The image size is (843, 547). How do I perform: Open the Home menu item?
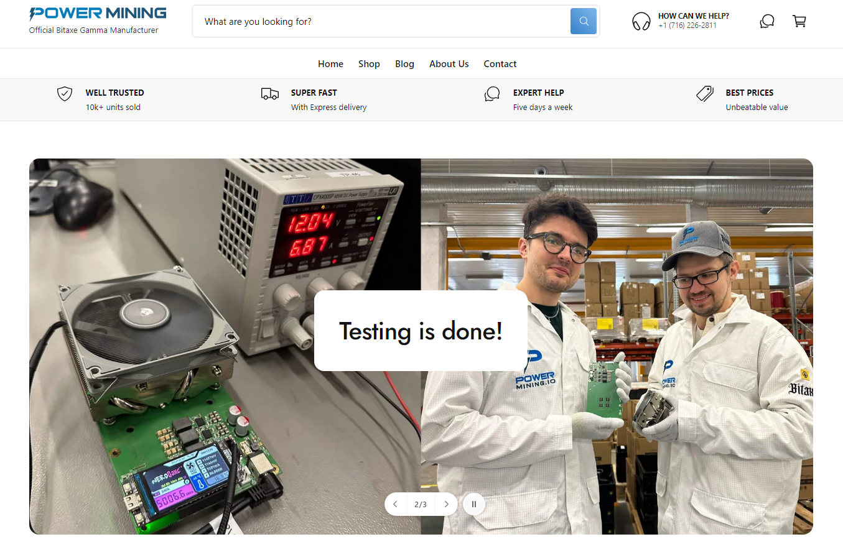coord(330,64)
